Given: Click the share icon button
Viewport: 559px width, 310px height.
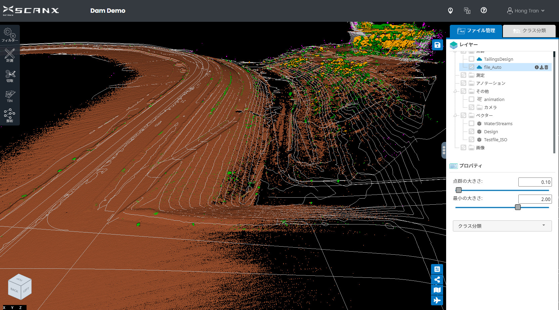Looking at the screenshot, I should tap(437, 279).
